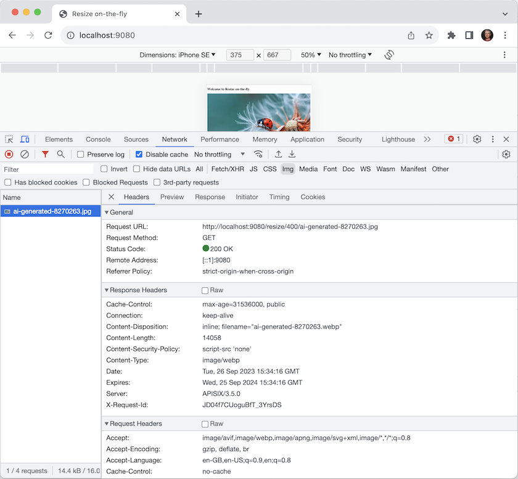Check the Hide data URLs checkbox

tap(137, 169)
